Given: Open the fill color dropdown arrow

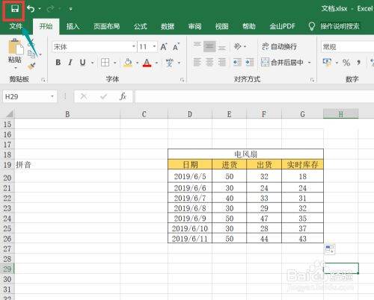Looking at the screenshot, I should click(x=137, y=63).
